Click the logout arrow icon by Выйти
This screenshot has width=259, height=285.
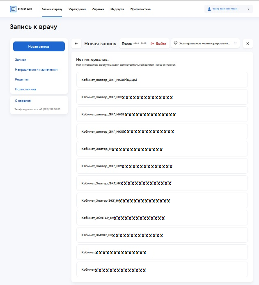pos(152,44)
